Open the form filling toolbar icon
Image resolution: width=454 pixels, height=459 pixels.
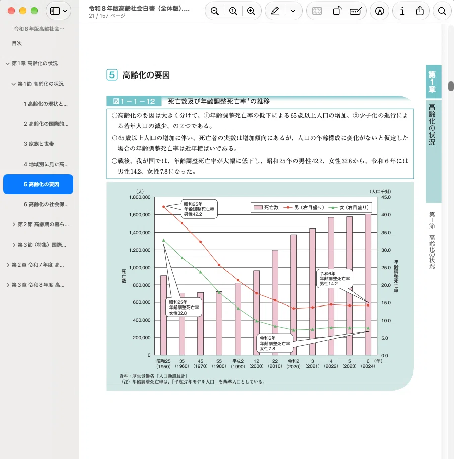pos(356,11)
